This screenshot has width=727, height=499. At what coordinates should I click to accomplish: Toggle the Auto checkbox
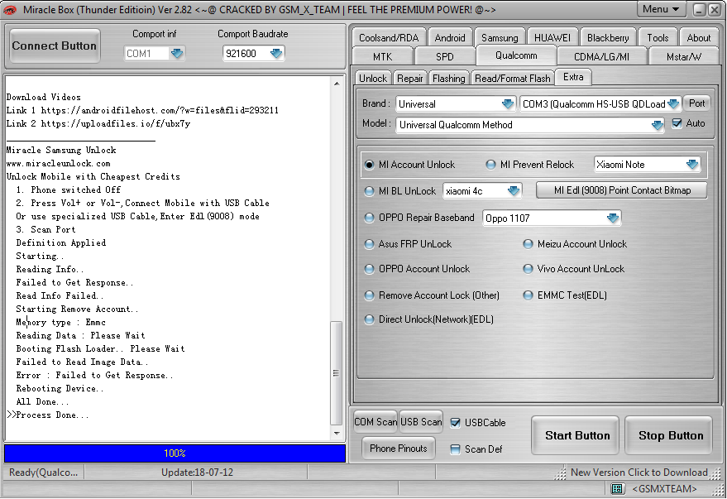(x=677, y=123)
